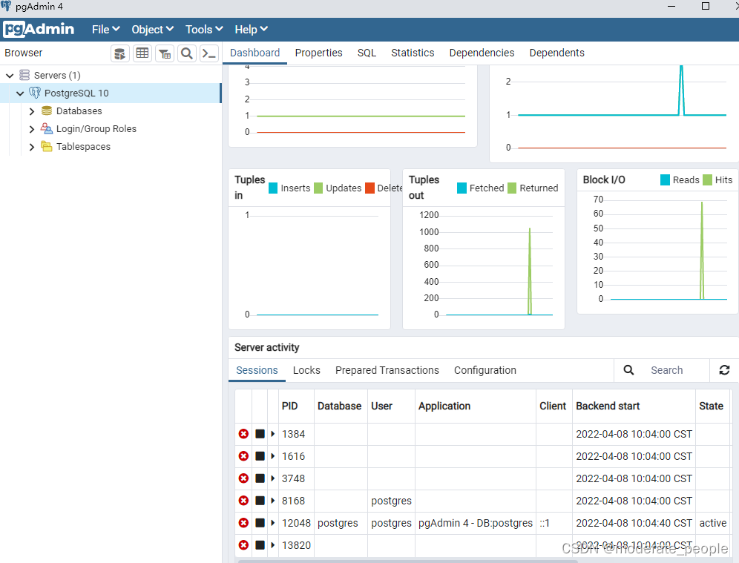Open the Search Objects magnifier icon
The width and height of the screenshot is (739, 563).
point(187,53)
